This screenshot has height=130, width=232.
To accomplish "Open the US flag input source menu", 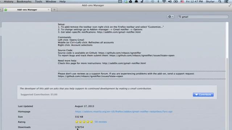I will pos(182,1).
